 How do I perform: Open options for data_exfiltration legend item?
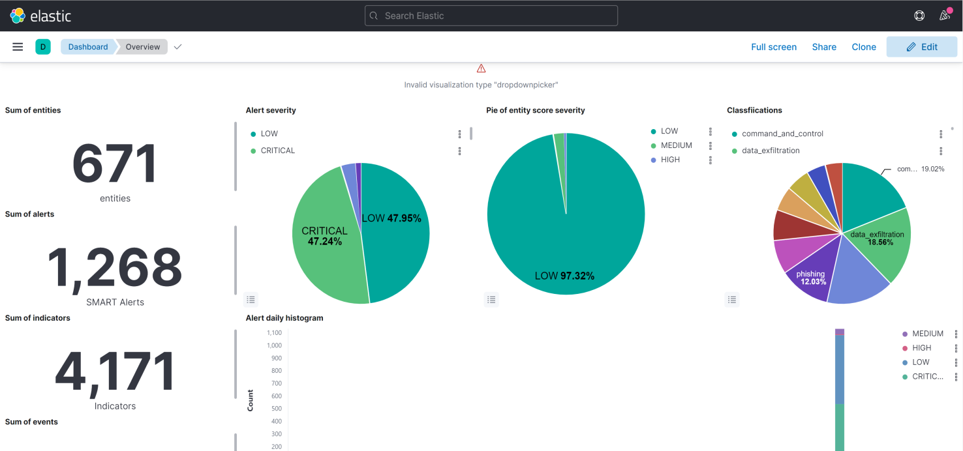tap(941, 151)
